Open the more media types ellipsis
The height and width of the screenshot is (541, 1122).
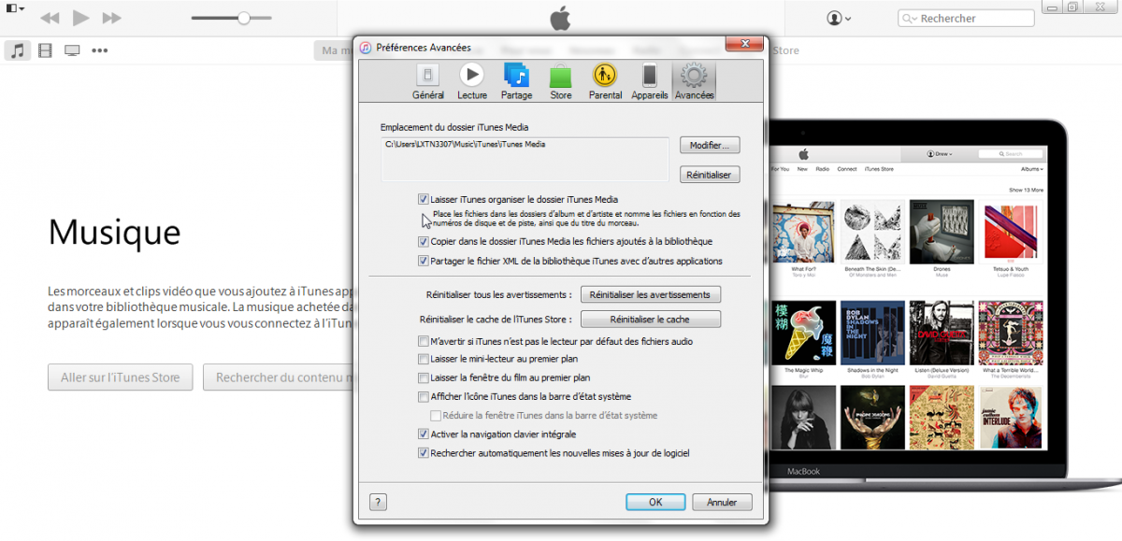tap(100, 50)
